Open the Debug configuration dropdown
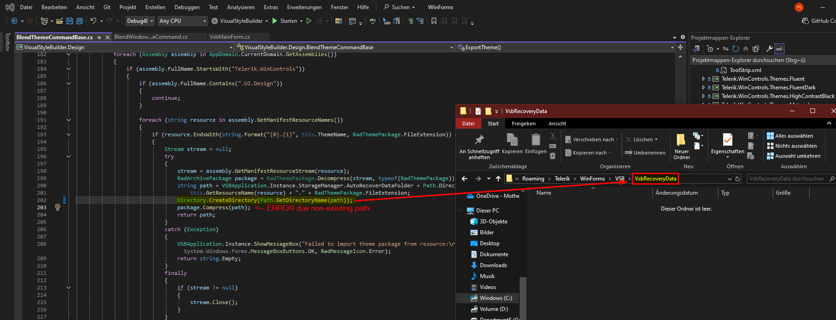The width and height of the screenshot is (836, 320). point(139,21)
